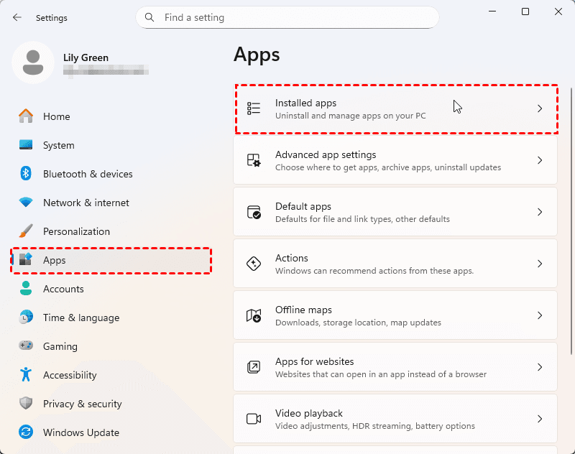Open Default apps via its right chevron
Screen dimensions: 575x454
click(x=540, y=212)
